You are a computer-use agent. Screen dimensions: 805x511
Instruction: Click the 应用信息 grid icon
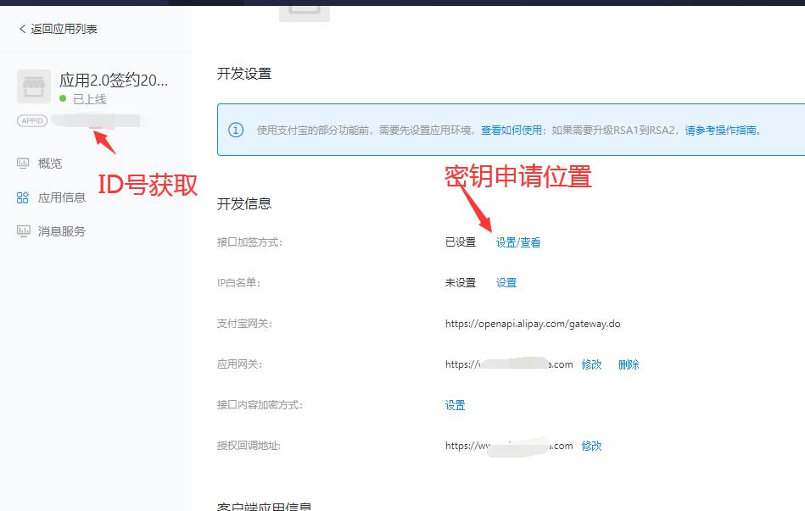coord(23,197)
